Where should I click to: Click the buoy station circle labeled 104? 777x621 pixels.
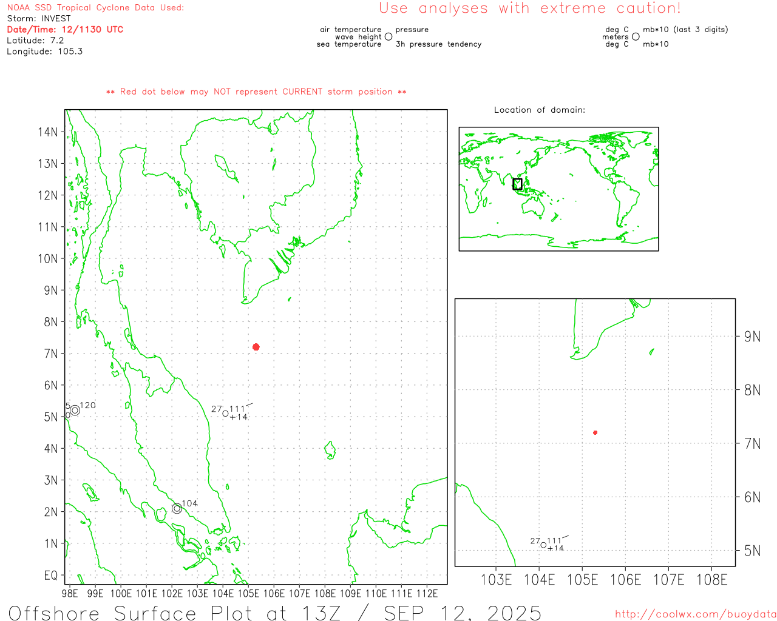(x=177, y=508)
